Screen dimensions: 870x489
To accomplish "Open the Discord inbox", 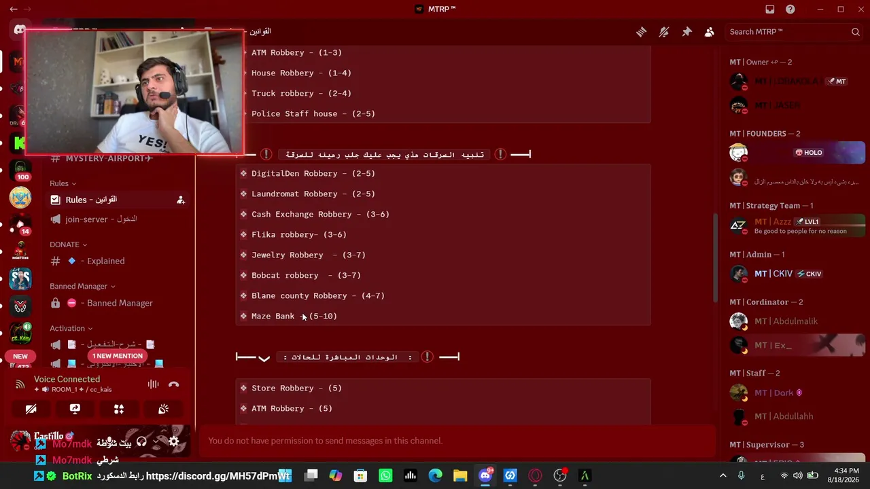I will click(770, 10).
